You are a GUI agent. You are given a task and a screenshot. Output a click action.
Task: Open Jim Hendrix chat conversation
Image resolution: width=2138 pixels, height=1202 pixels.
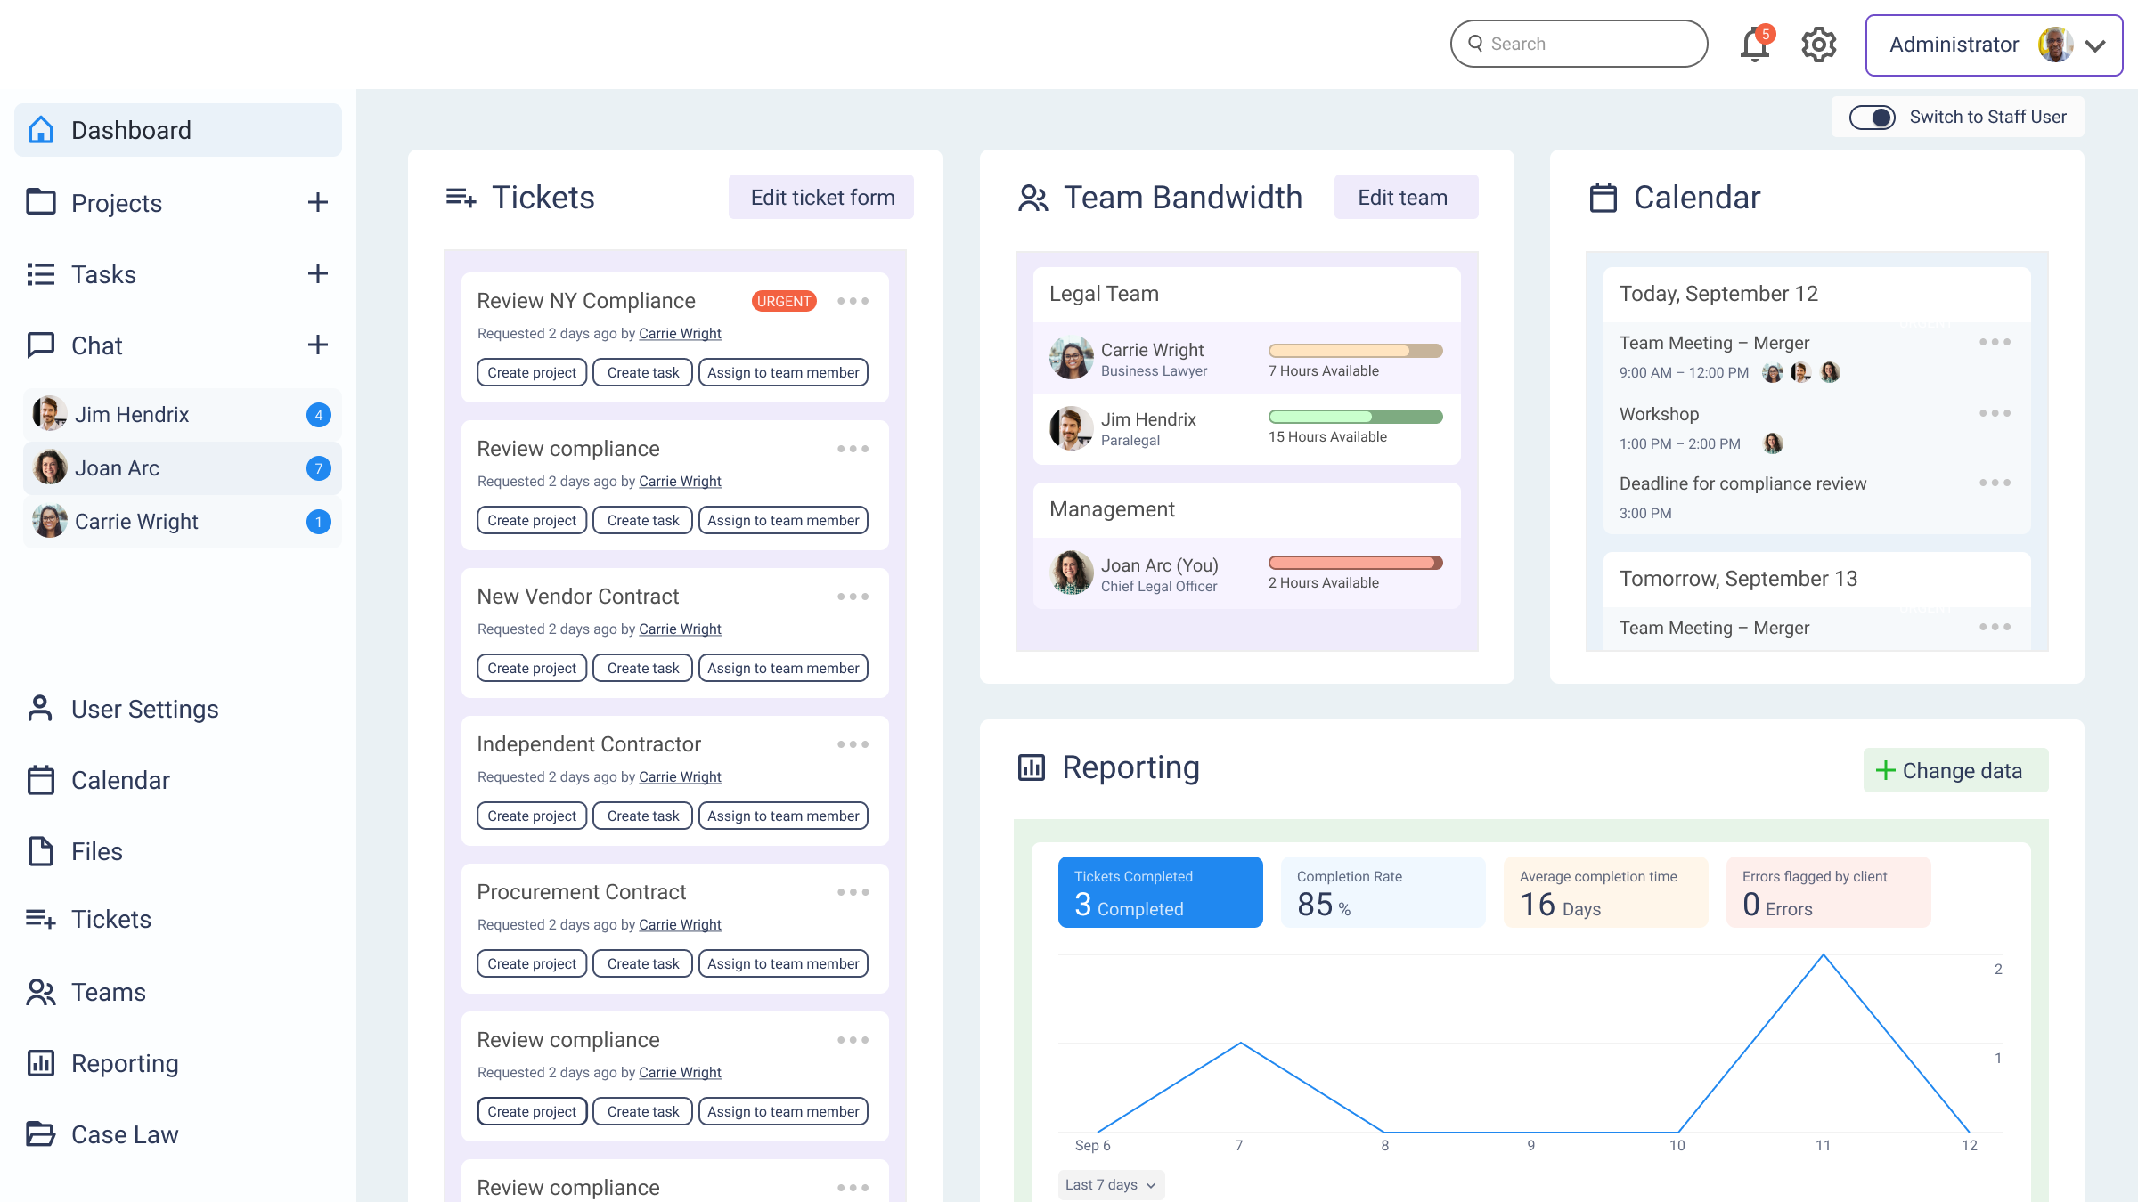click(182, 415)
